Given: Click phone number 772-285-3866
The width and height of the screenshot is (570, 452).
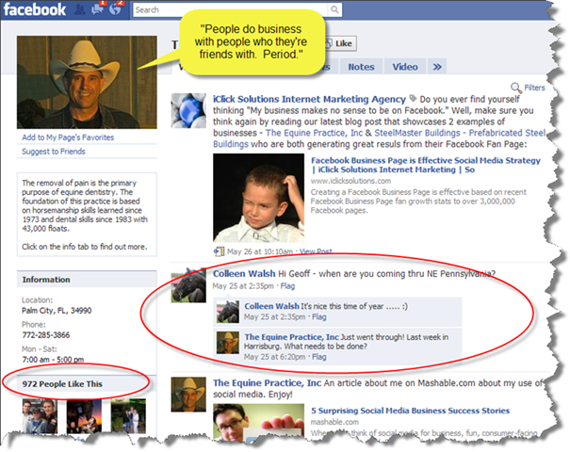Looking at the screenshot, I should (x=46, y=335).
